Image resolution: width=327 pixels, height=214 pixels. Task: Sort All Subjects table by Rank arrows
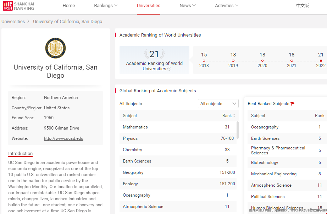(x=234, y=116)
